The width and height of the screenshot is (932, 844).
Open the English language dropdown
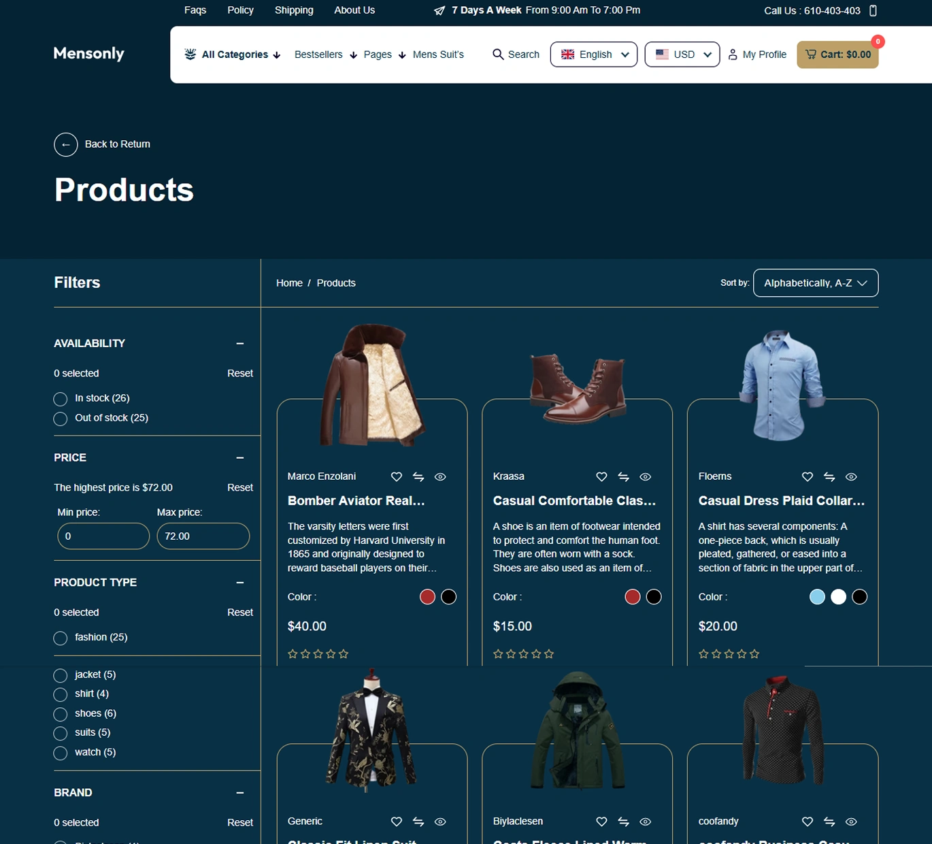click(x=594, y=54)
